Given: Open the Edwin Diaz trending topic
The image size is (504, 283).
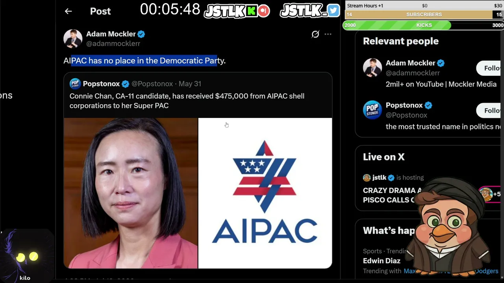Looking at the screenshot, I should (382, 261).
